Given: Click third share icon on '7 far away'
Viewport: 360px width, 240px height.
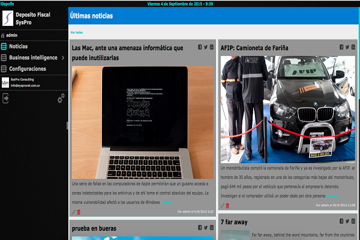Looking at the screenshot, I should tap(353, 221).
